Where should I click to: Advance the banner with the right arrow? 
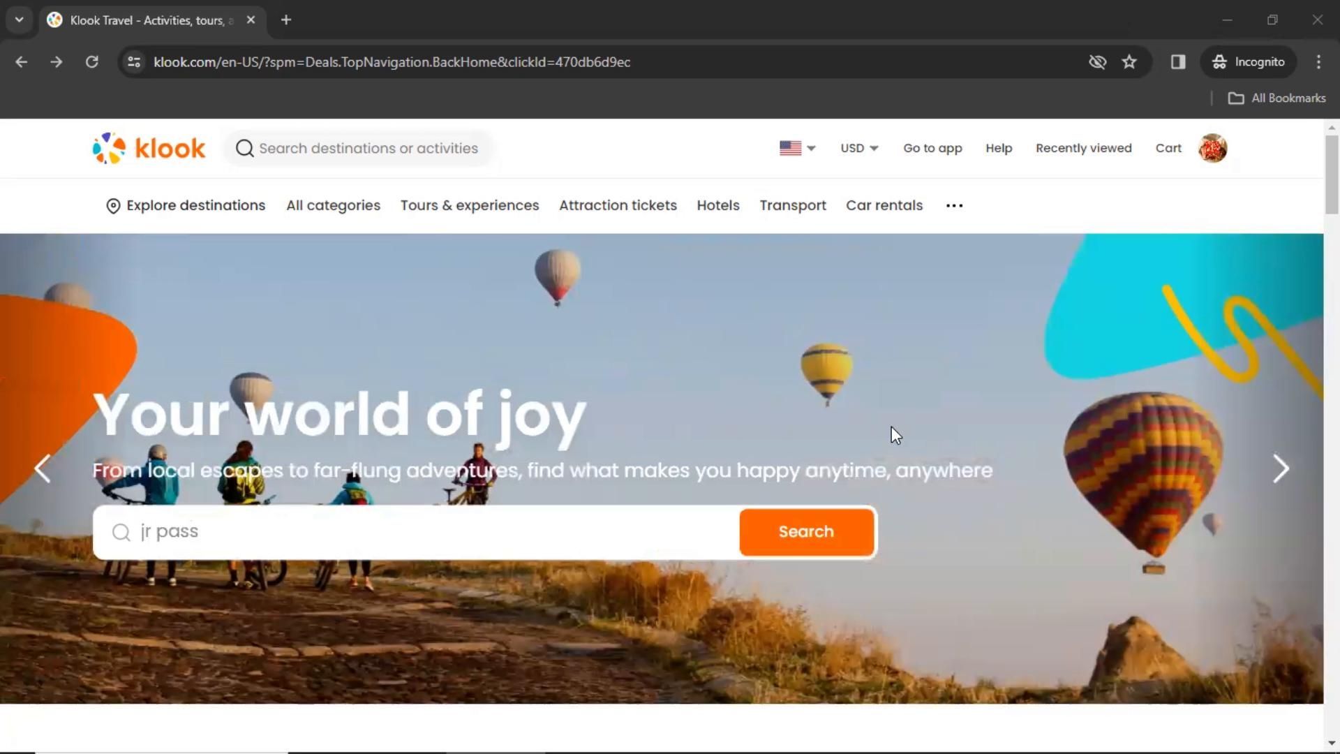[x=1280, y=468]
